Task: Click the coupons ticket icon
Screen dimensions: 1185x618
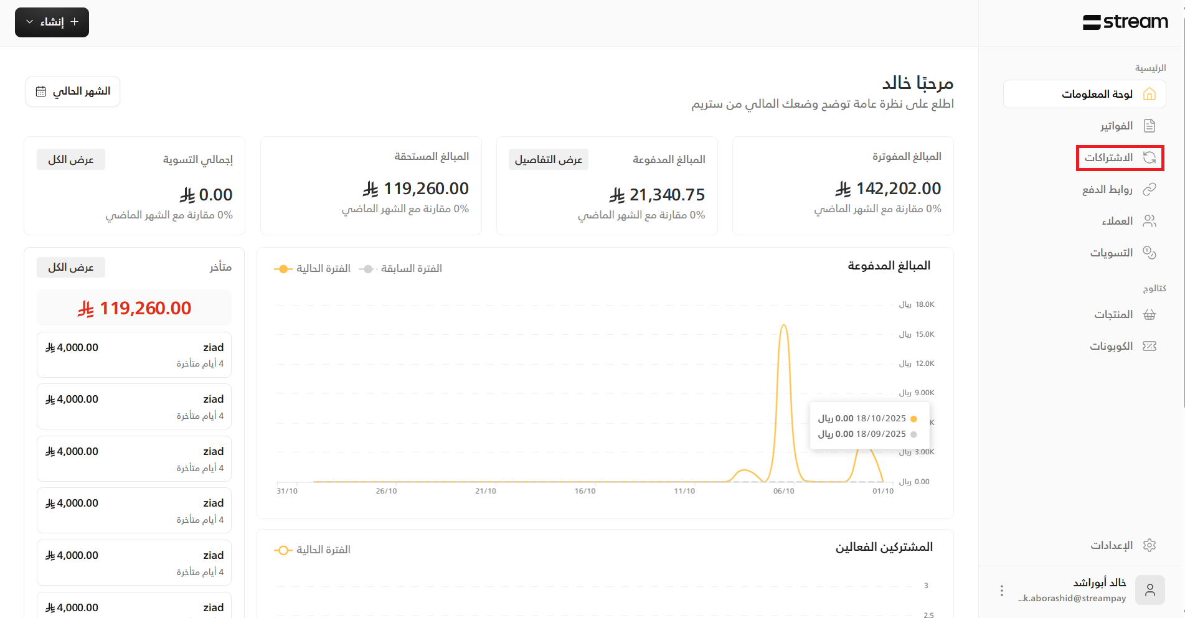Action: click(1150, 346)
